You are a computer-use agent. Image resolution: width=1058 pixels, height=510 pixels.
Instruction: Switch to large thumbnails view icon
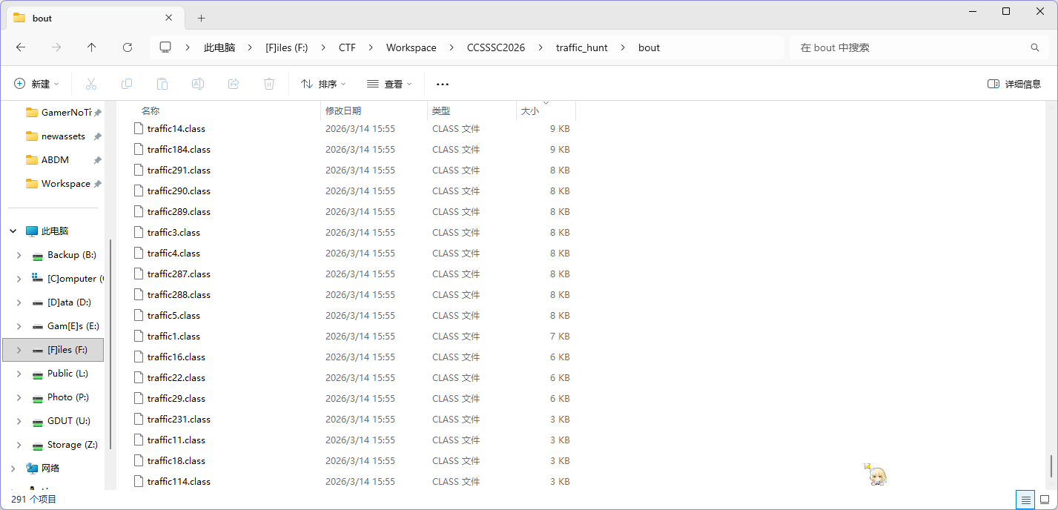(x=1045, y=500)
